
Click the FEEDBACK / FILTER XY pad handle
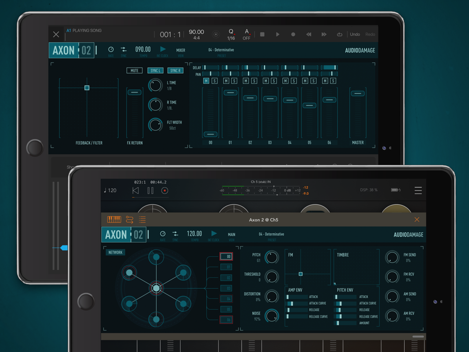click(x=87, y=88)
